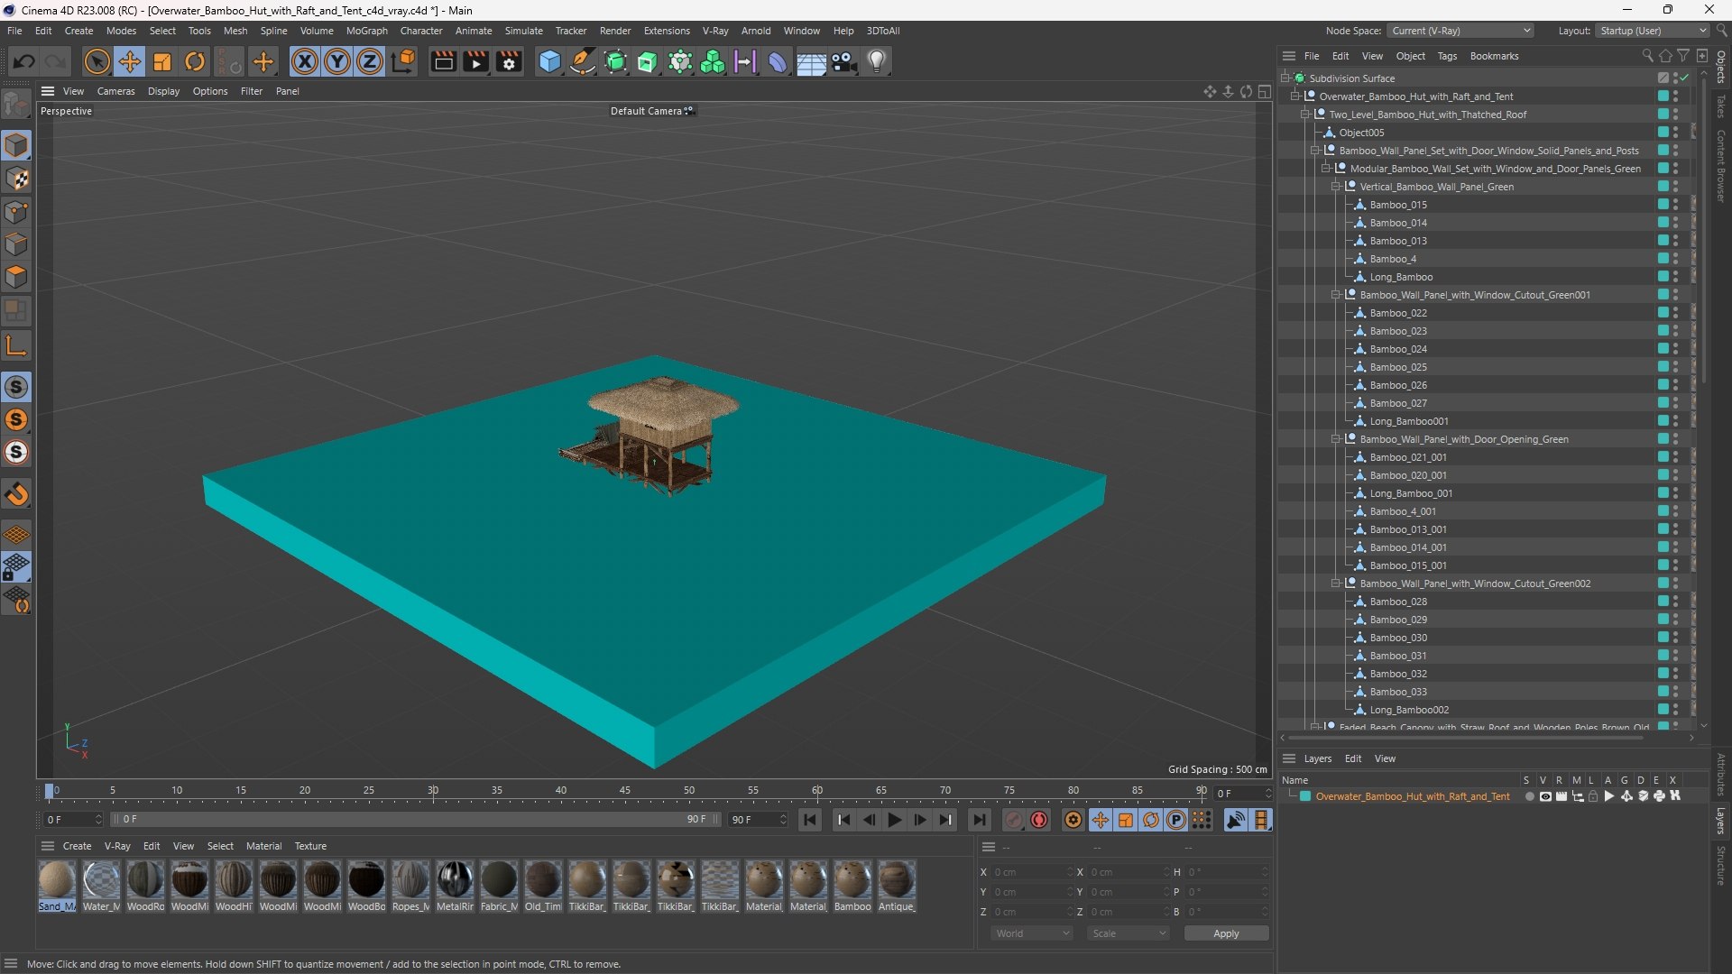
Task: Toggle Z axis lock
Action: (370, 61)
